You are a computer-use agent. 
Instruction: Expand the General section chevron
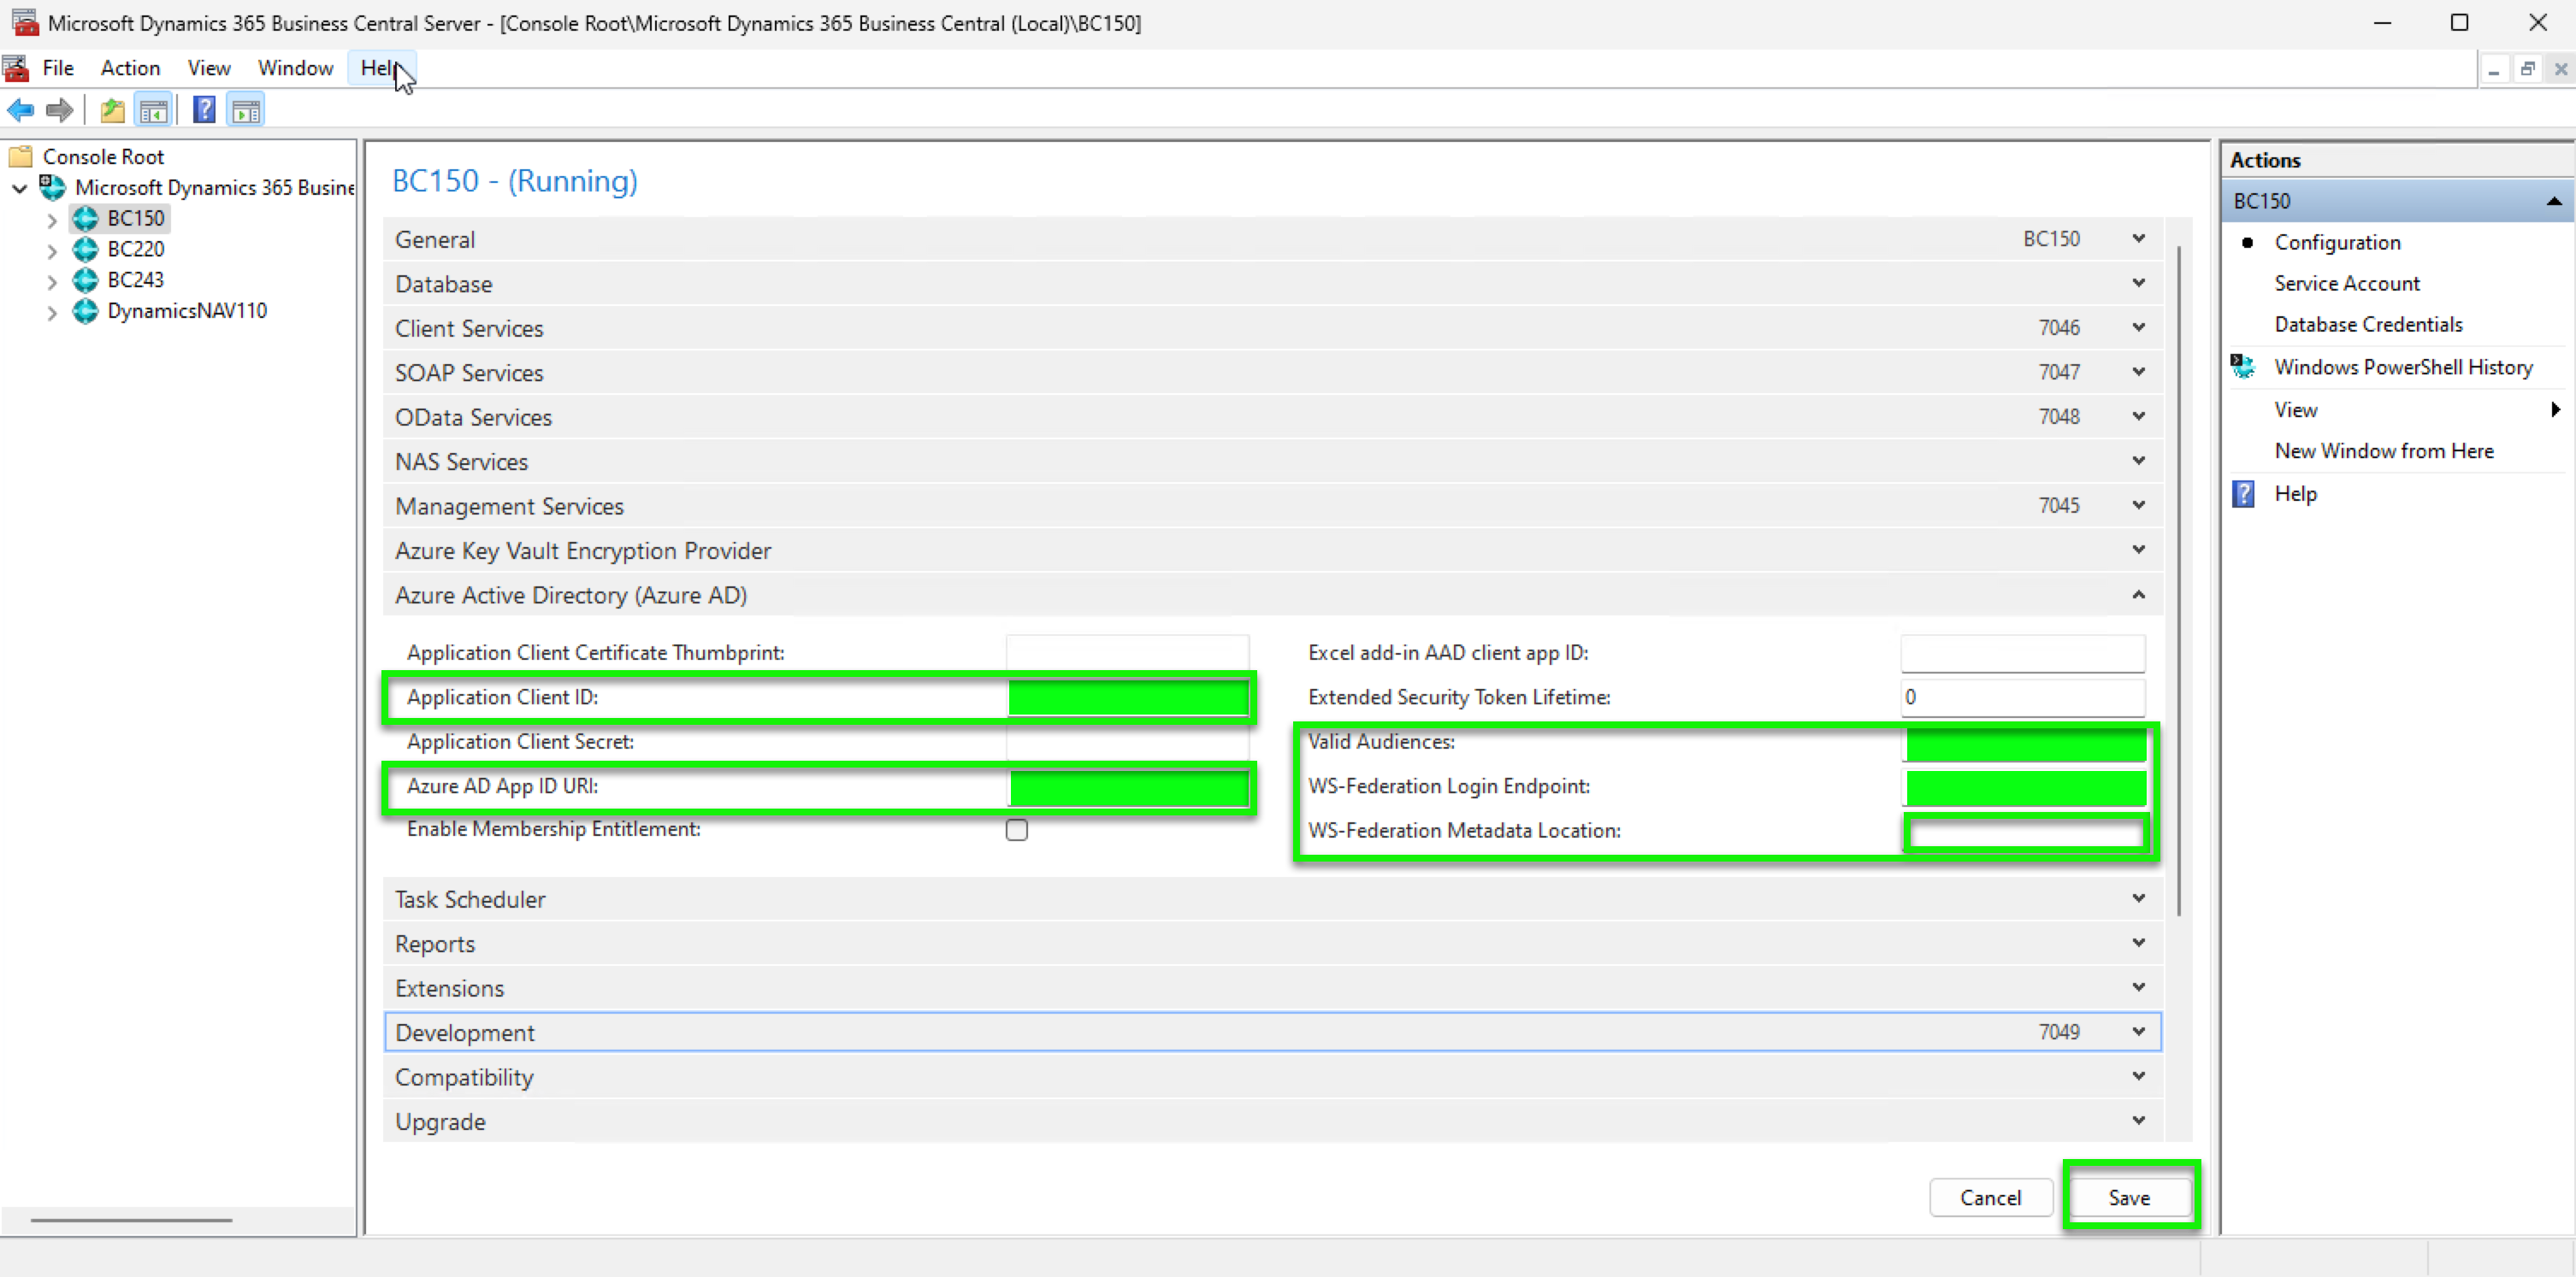point(2138,238)
